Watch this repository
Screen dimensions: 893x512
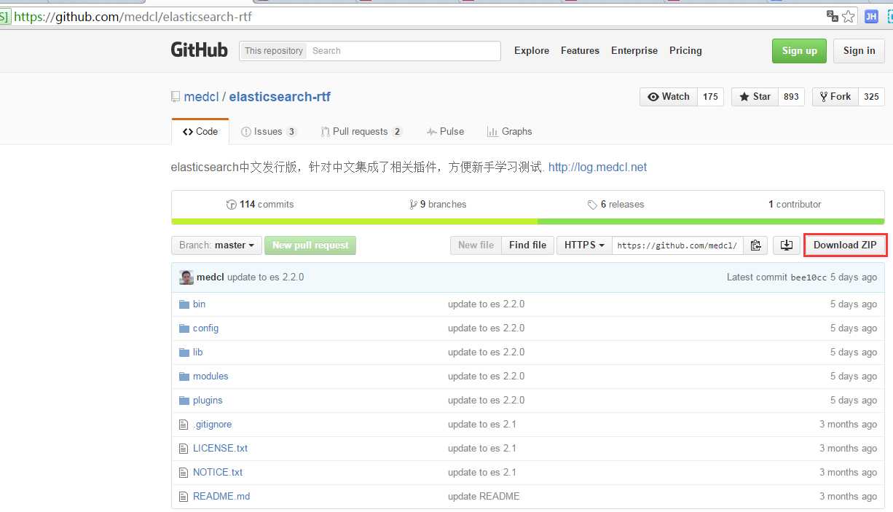click(x=669, y=97)
